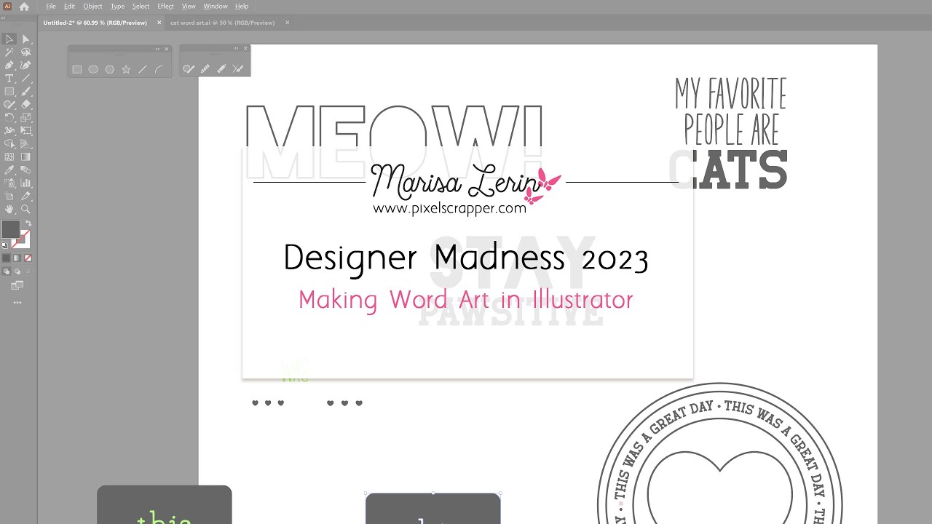
Task: Click Default Fill and Stroke icon
Action: tap(5, 245)
